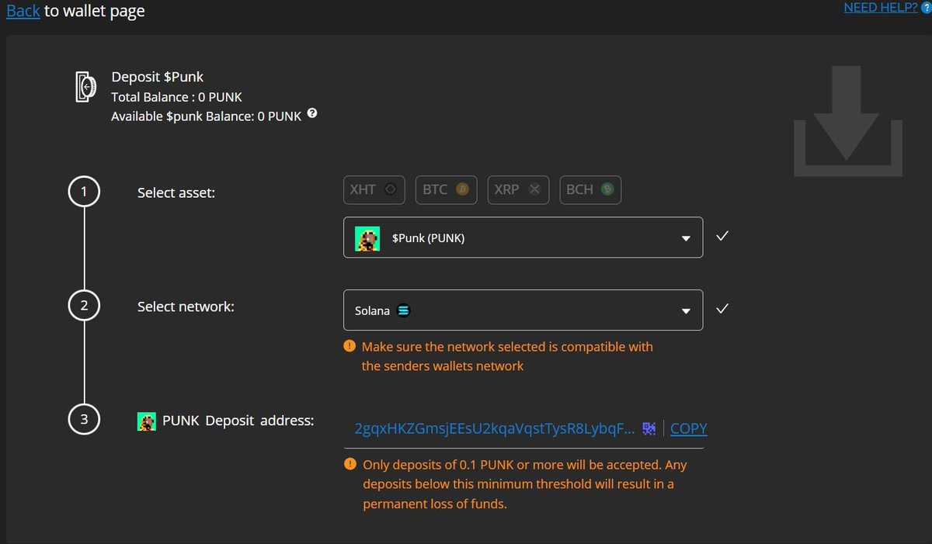
Task: Click the large download arrow graphic
Action: (x=848, y=120)
